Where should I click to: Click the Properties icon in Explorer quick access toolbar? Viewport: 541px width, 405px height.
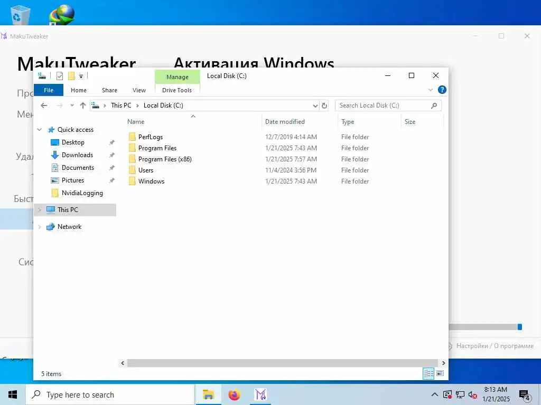(60, 76)
